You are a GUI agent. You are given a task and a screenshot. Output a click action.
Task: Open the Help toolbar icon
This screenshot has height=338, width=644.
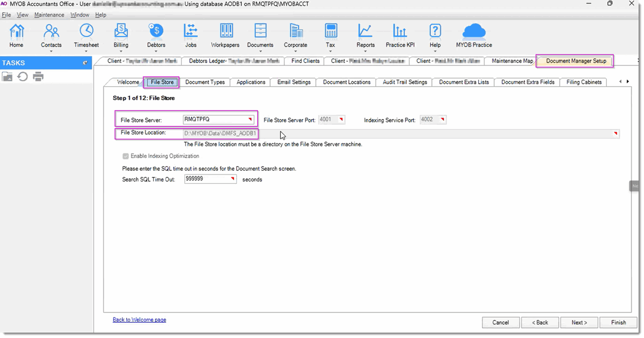click(x=435, y=35)
